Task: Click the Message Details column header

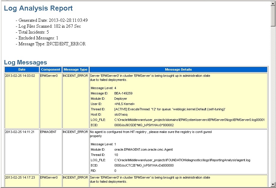Action: 178,69
